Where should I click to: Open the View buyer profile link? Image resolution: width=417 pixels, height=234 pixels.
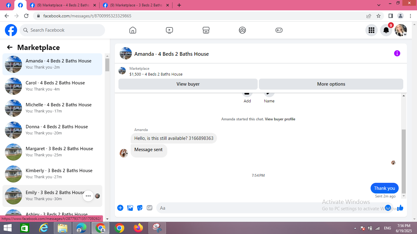(280, 119)
